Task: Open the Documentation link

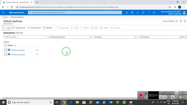Action: click(x=170, y=21)
